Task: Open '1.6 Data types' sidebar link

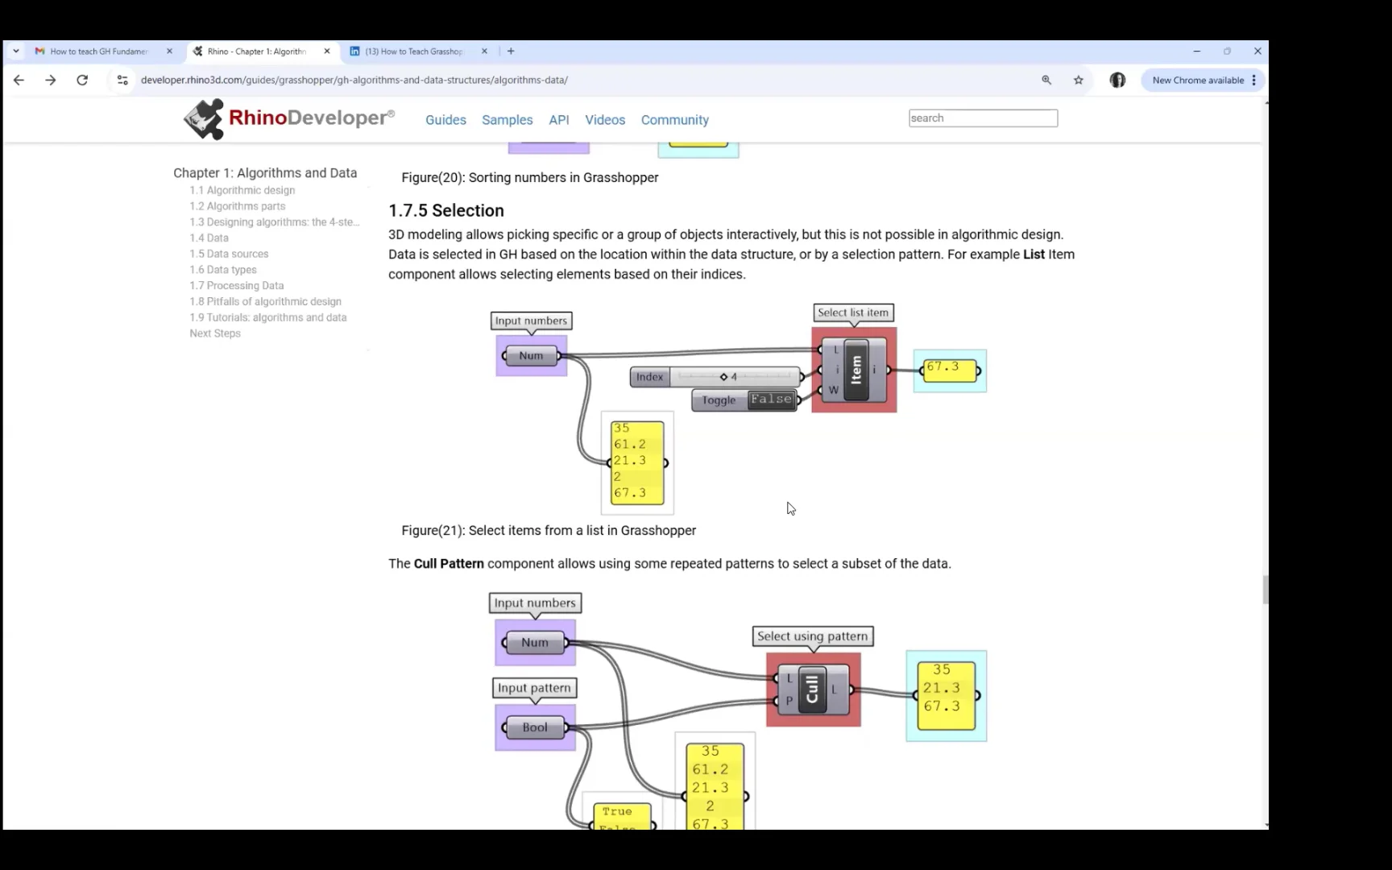Action: pyautogui.click(x=223, y=270)
